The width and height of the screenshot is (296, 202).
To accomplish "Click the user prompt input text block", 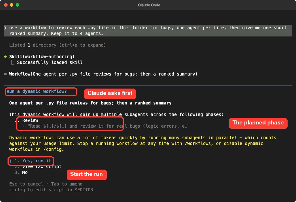I will click(x=148, y=30).
